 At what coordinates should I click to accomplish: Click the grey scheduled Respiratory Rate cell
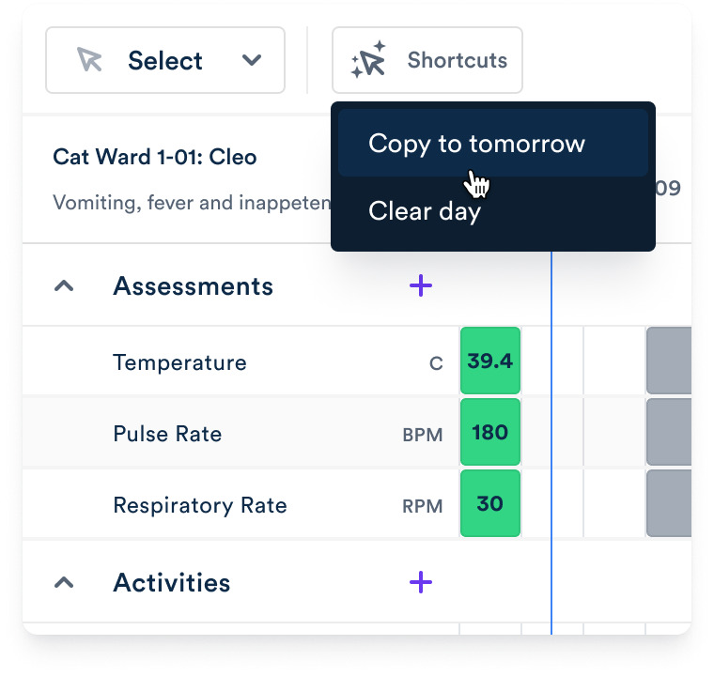click(668, 504)
